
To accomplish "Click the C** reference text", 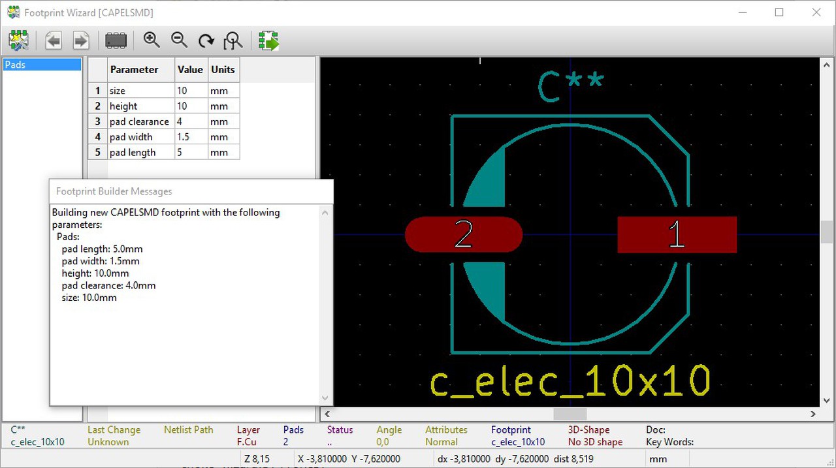I will click(570, 87).
